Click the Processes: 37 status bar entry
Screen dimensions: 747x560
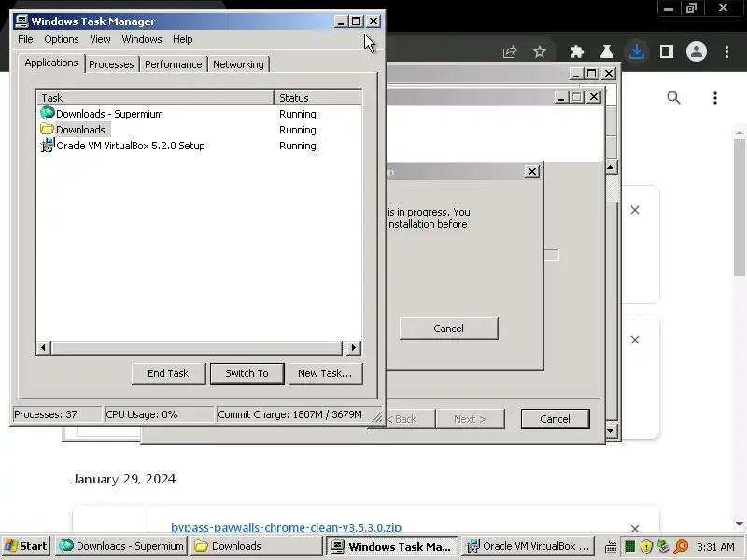tap(56, 414)
